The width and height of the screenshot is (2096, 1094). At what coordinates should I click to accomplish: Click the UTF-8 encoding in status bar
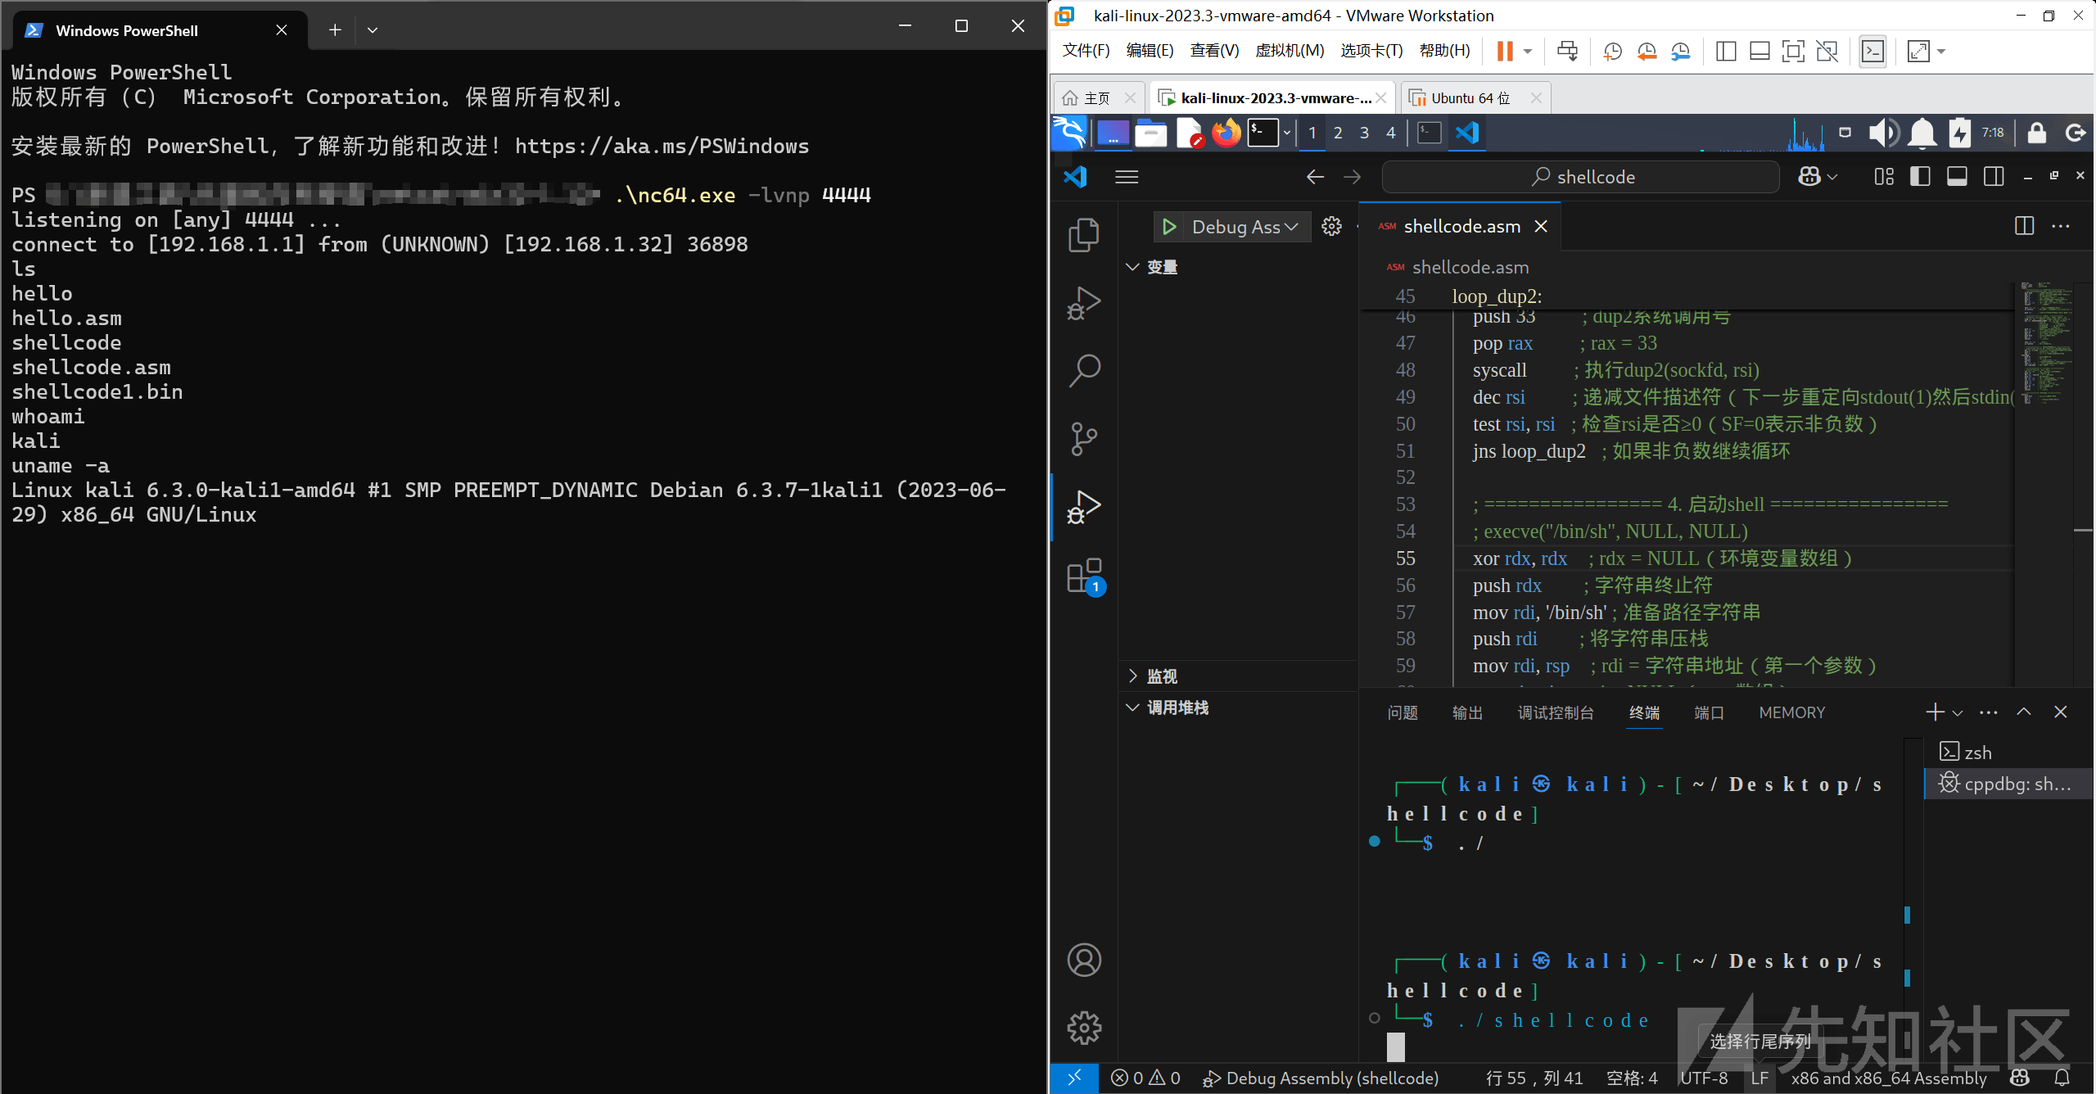(1704, 1078)
